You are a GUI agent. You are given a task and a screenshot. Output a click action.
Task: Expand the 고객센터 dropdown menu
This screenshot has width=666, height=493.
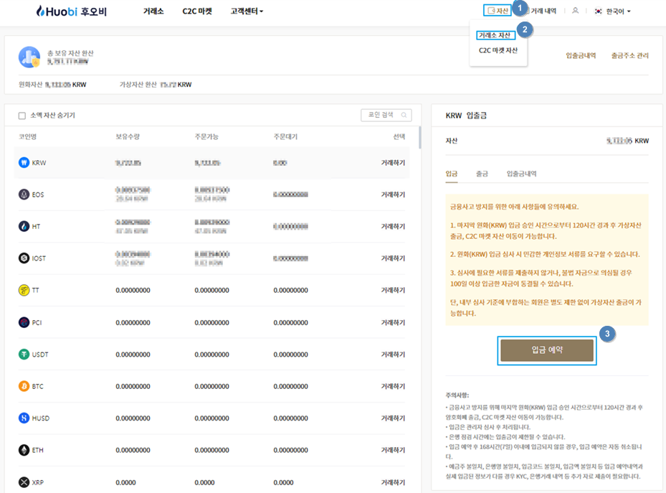[247, 11]
